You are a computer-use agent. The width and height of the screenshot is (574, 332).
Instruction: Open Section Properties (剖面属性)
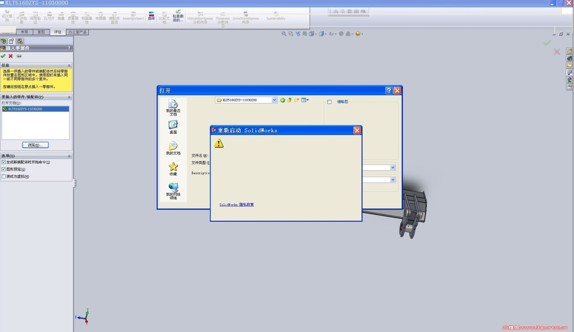coord(87,18)
